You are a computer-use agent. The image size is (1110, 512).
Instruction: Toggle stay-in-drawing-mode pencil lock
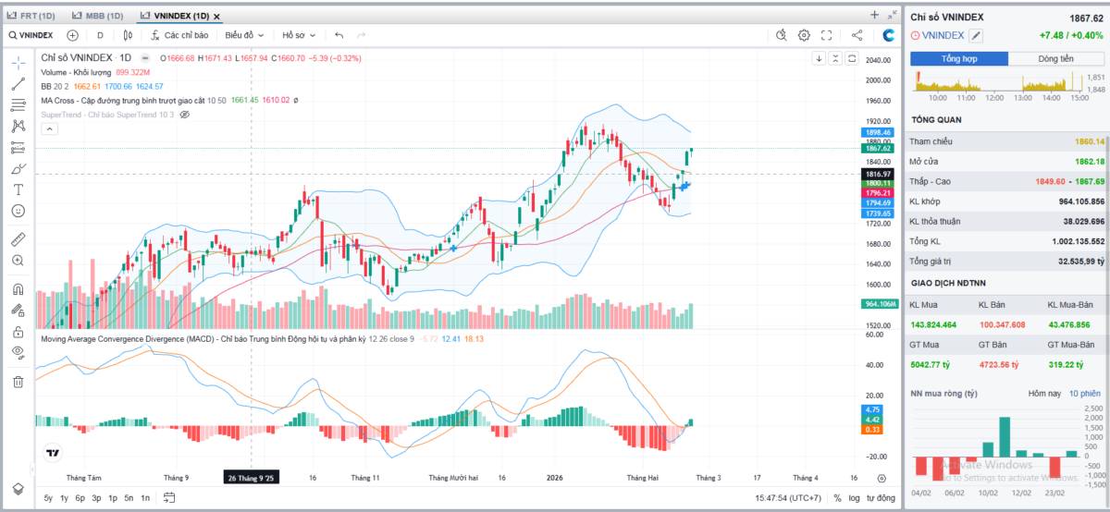click(18, 310)
